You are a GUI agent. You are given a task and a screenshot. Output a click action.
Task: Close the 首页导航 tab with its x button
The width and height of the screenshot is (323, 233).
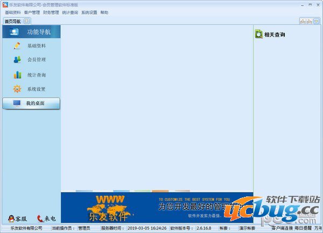point(27,22)
